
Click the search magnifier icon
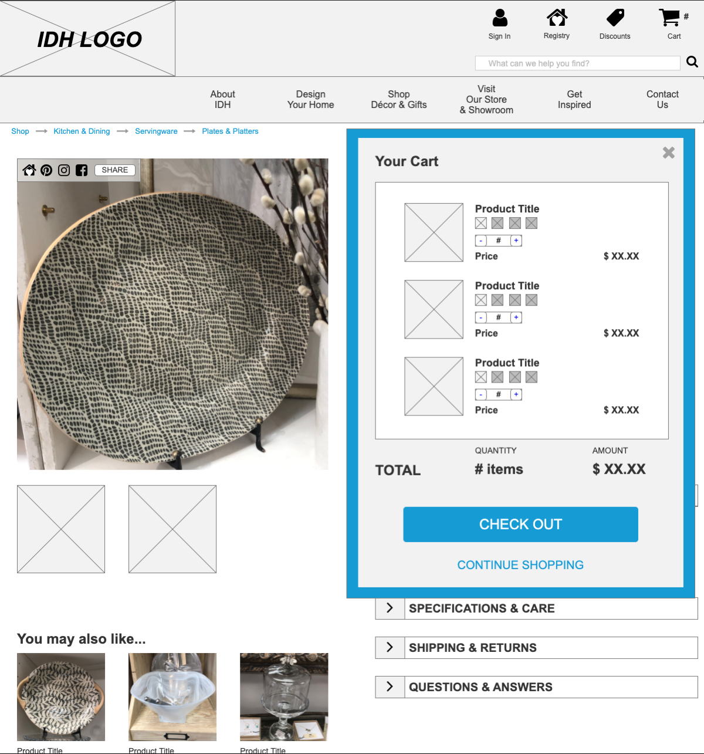692,62
